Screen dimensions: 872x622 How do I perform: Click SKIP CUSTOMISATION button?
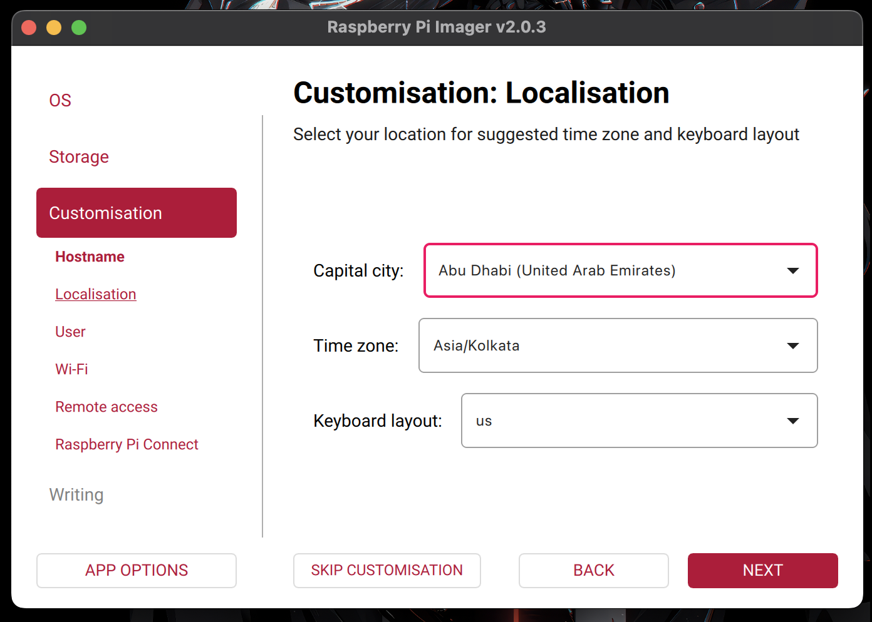pyautogui.click(x=387, y=571)
